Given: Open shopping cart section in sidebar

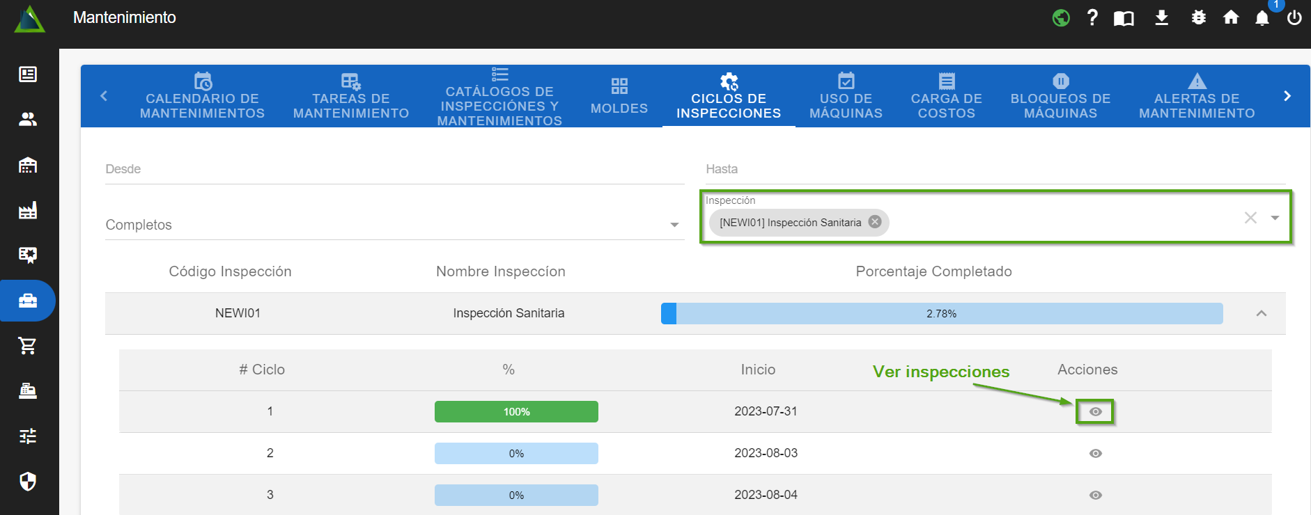Looking at the screenshot, I should pyautogui.click(x=28, y=345).
